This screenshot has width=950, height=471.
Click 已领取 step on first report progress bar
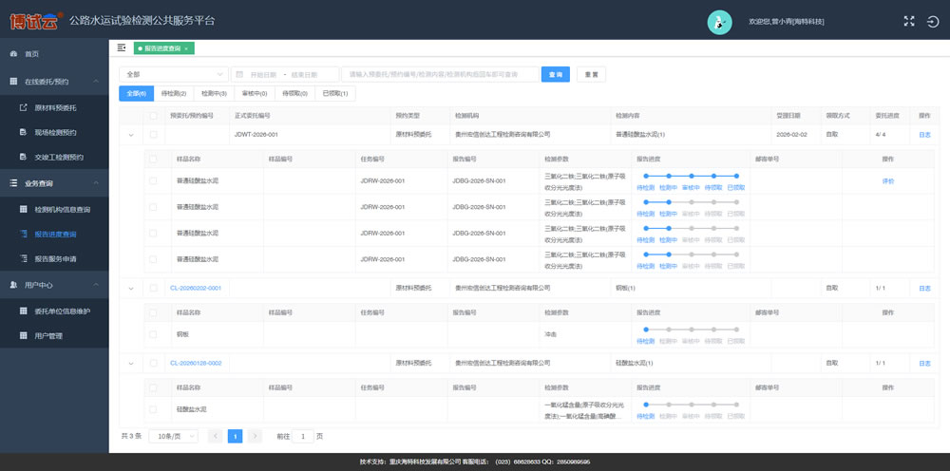pyautogui.click(x=736, y=187)
